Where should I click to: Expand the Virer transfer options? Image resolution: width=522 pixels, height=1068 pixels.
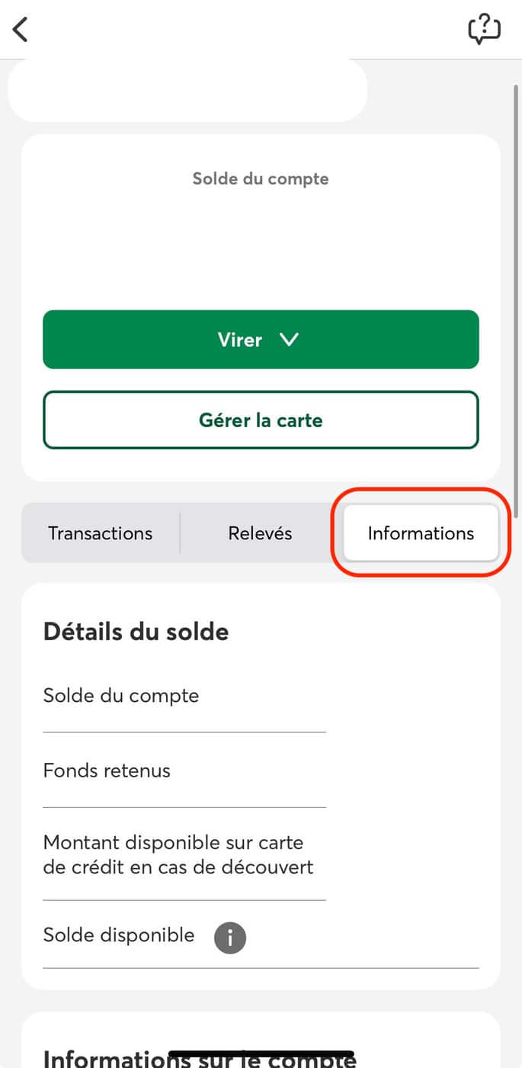click(261, 339)
